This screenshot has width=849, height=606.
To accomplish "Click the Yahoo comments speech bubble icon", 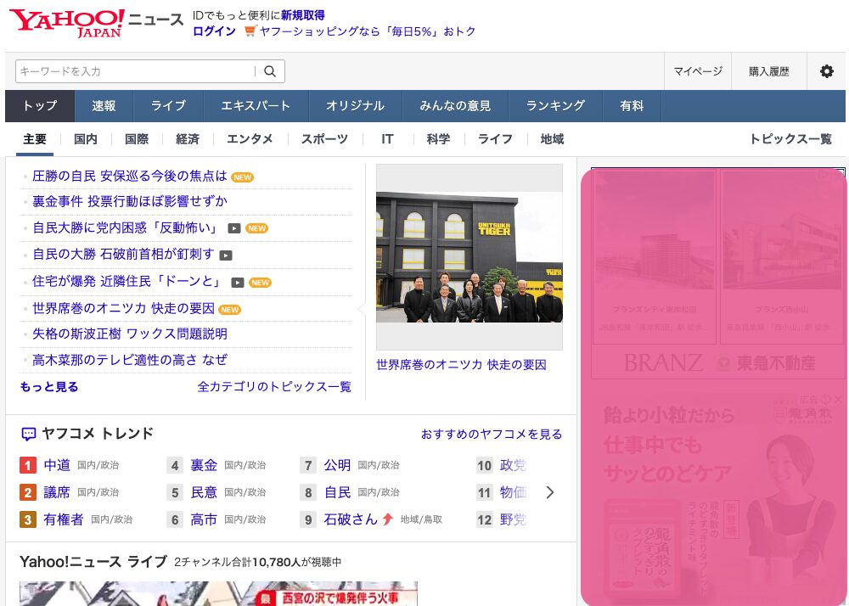I will [29, 435].
